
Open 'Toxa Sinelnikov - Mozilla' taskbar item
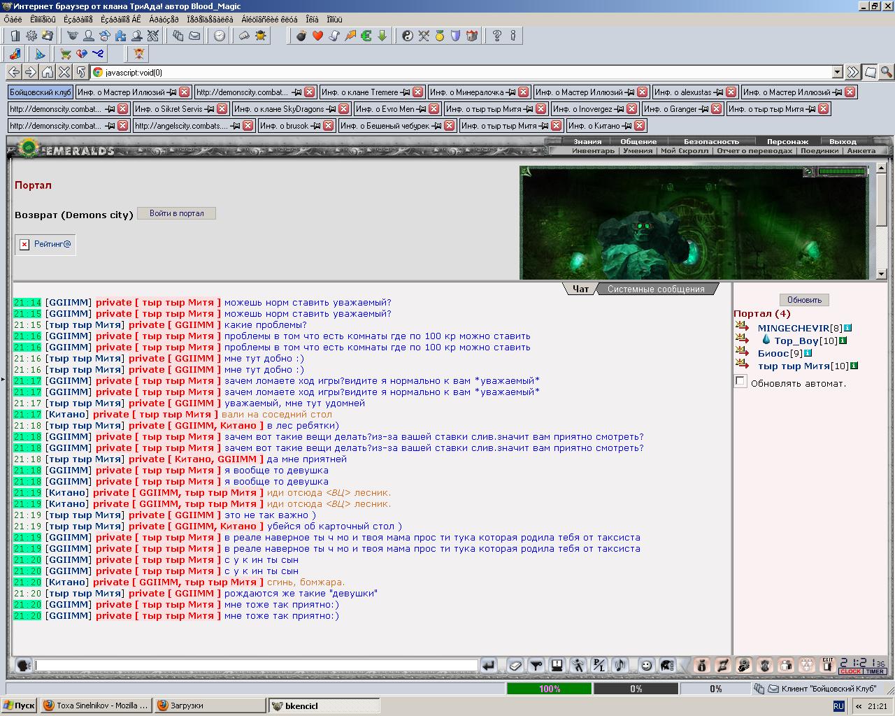[96, 706]
